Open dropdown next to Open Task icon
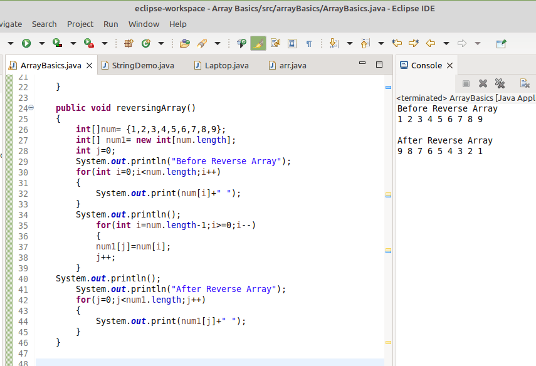The image size is (536, 366). point(218,43)
